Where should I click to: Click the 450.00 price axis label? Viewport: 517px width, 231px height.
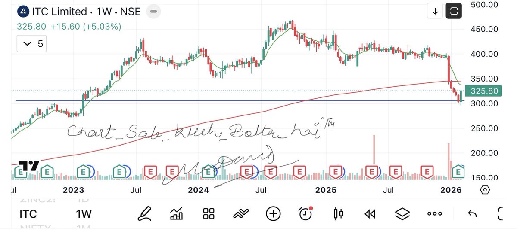click(484, 29)
